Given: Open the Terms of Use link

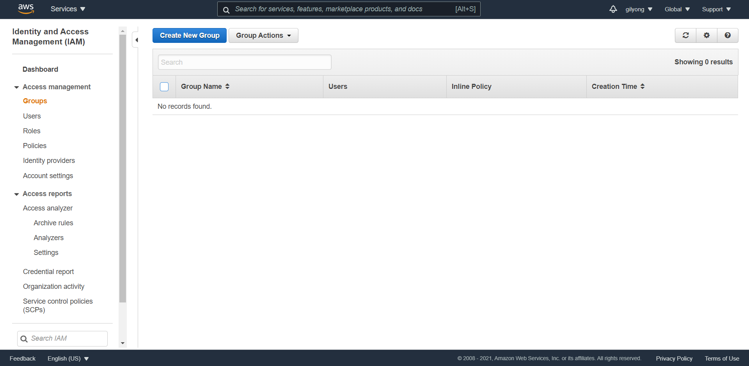Looking at the screenshot, I should coord(722,359).
